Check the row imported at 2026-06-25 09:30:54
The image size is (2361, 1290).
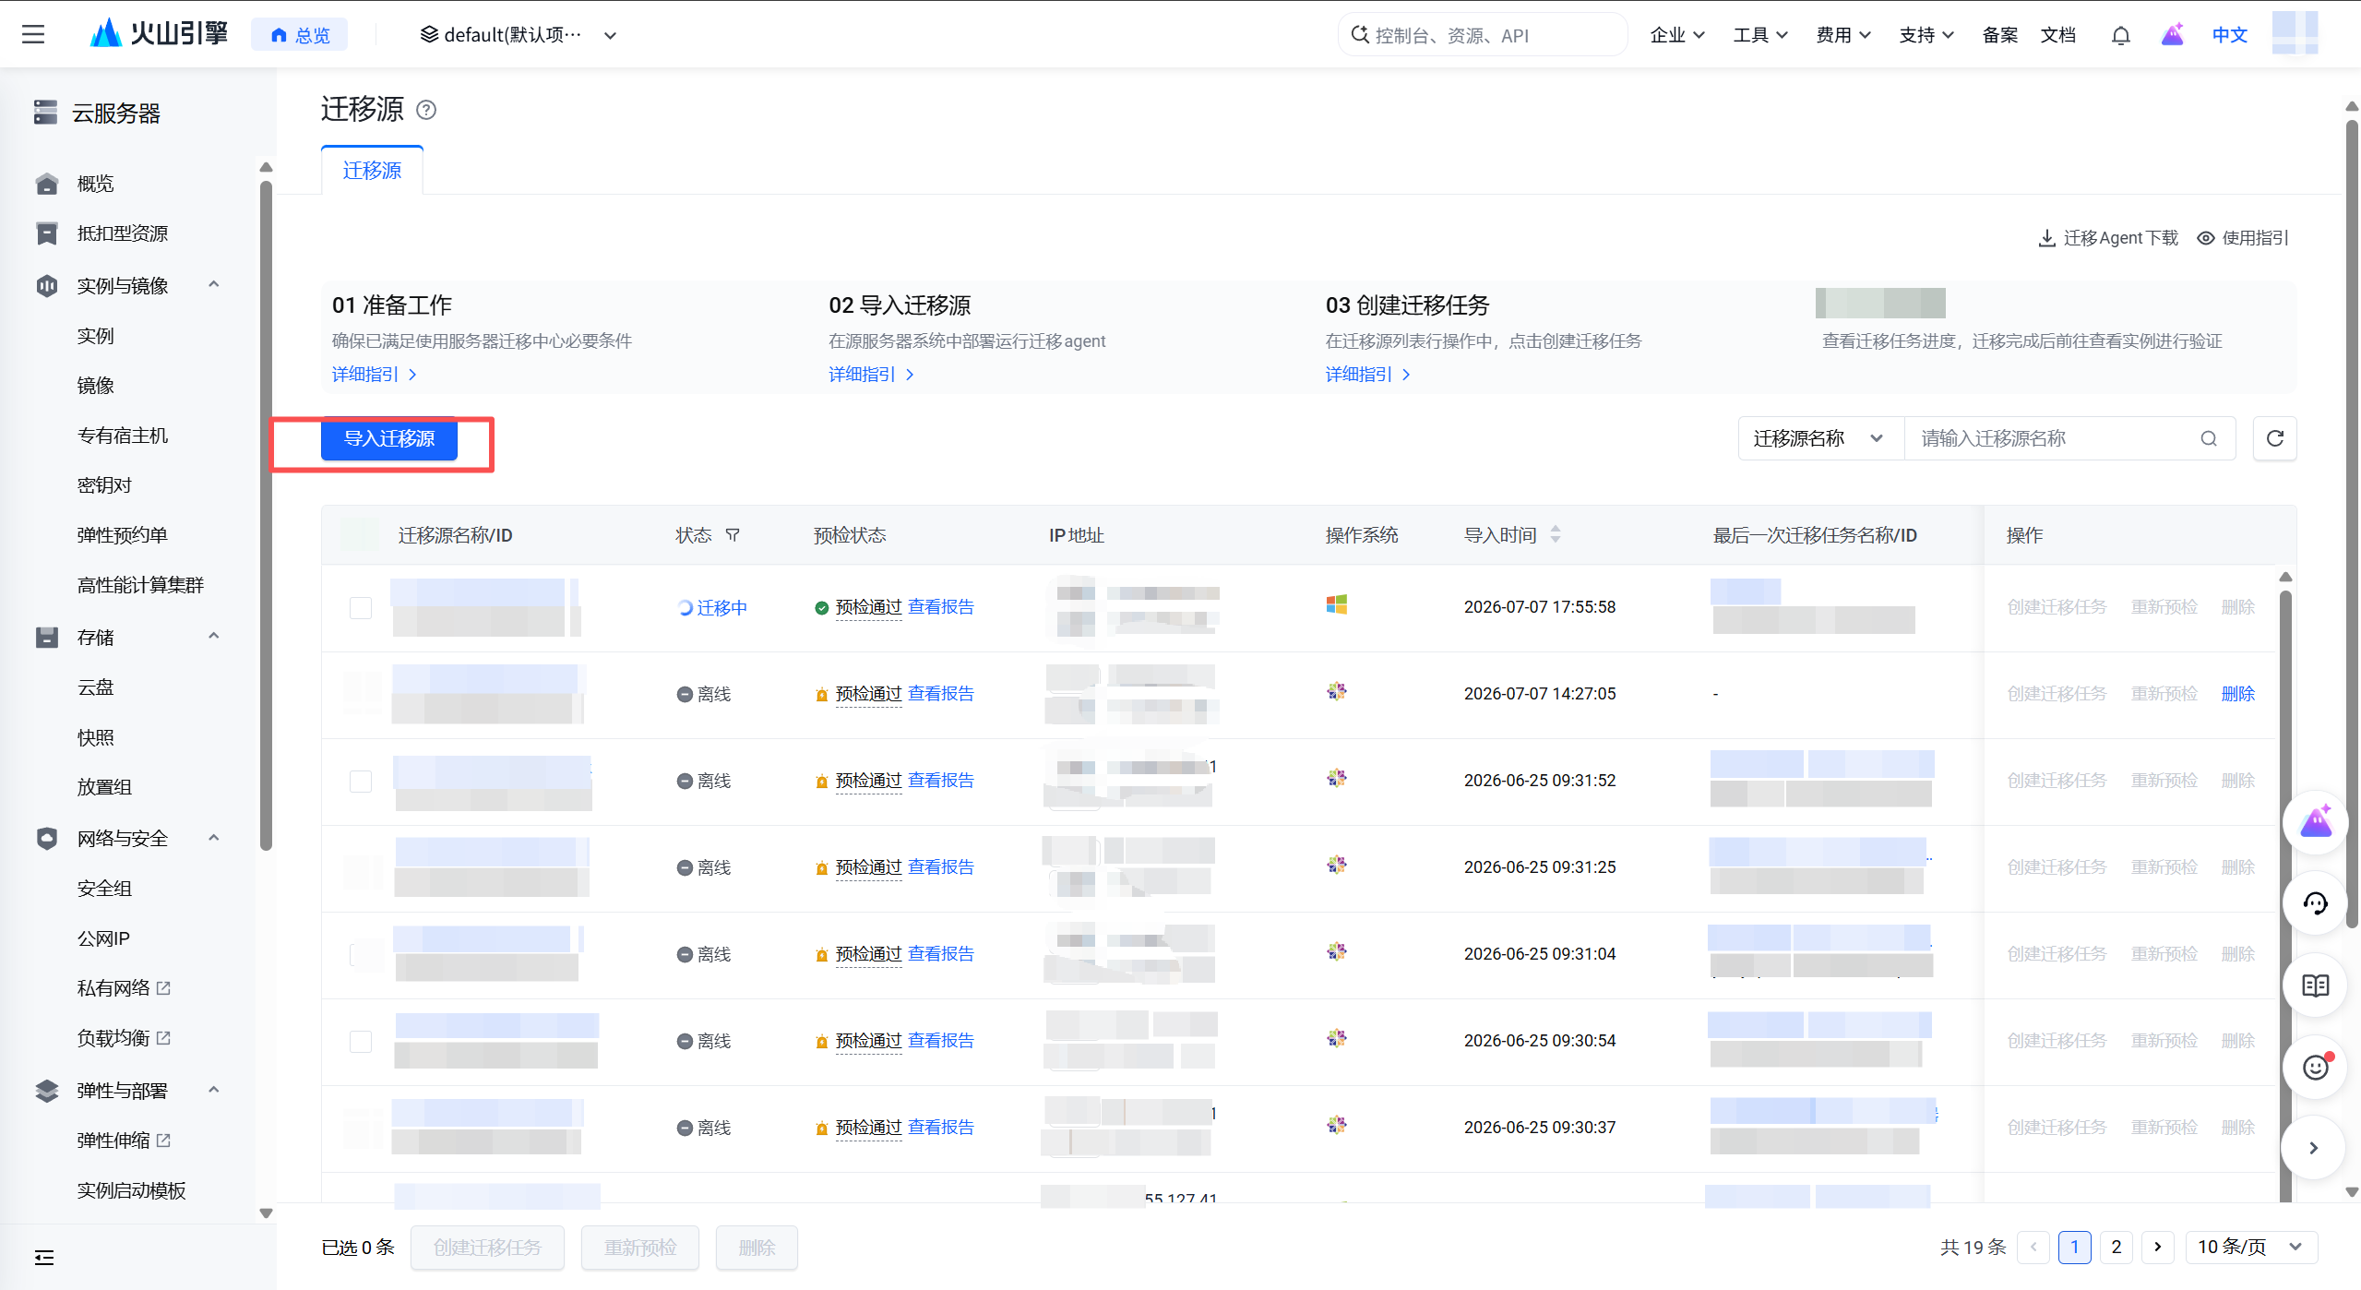pyautogui.click(x=361, y=1041)
